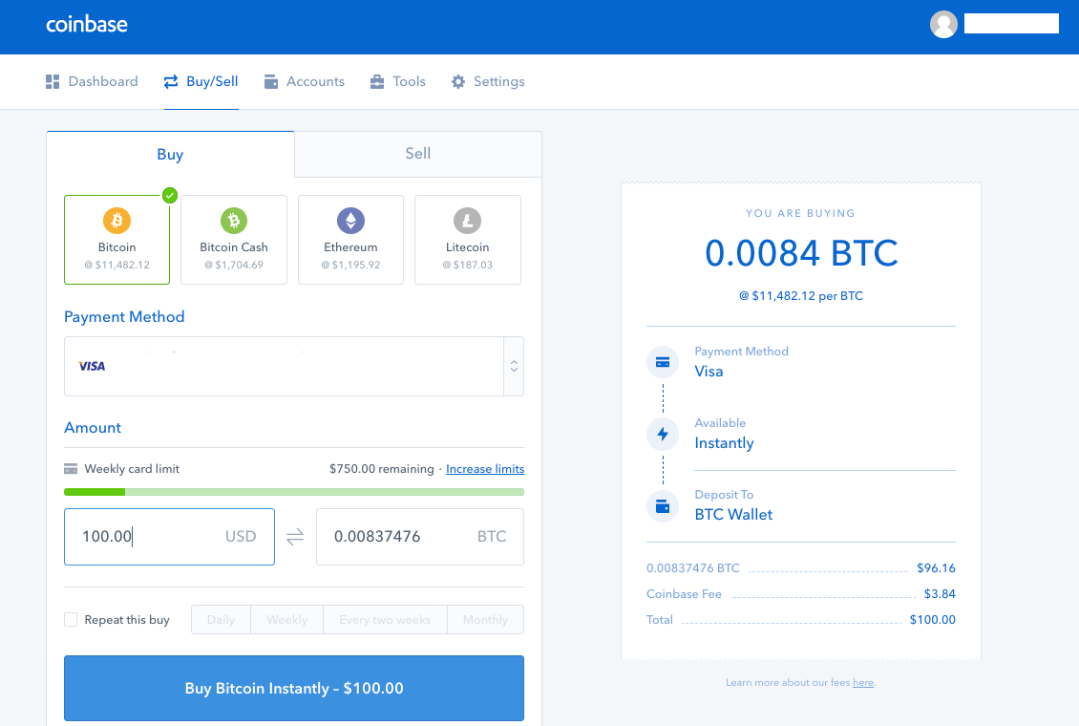Click the 'Payment Method' section heading
The width and height of the screenshot is (1079, 726).
tap(124, 316)
